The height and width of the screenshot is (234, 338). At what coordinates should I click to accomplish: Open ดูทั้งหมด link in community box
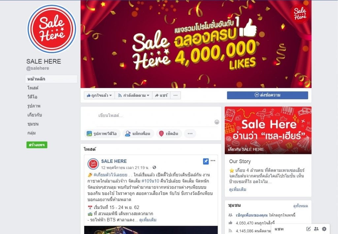click(x=300, y=206)
